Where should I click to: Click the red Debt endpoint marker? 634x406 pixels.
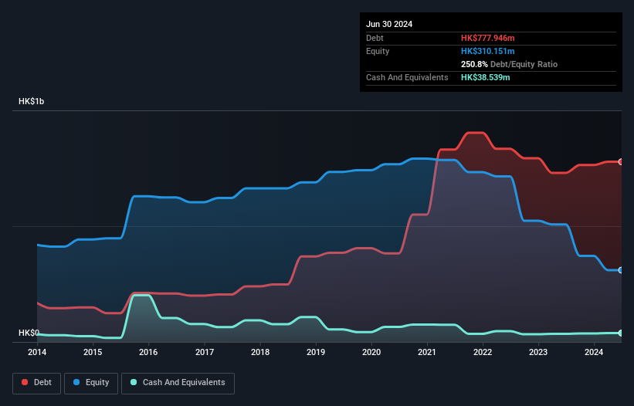621,161
